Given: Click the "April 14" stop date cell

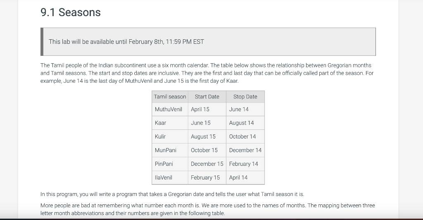Looking at the screenshot, I should point(245,178).
